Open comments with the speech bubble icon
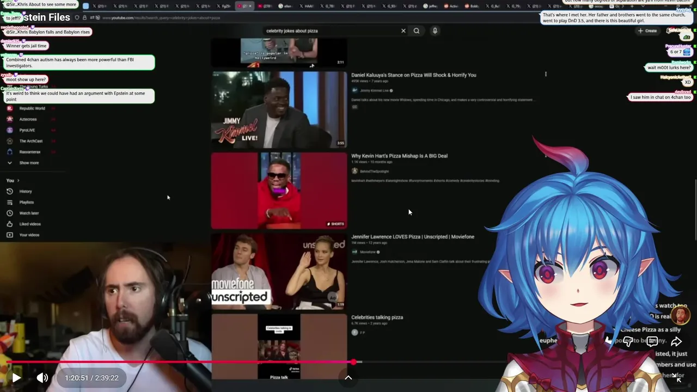 click(x=652, y=341)
